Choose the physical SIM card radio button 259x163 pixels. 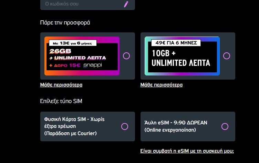pyautogui.click(x=125, y=126)
